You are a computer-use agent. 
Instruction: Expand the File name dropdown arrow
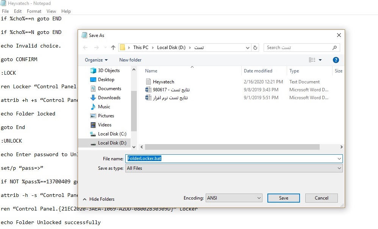point(339,159)
